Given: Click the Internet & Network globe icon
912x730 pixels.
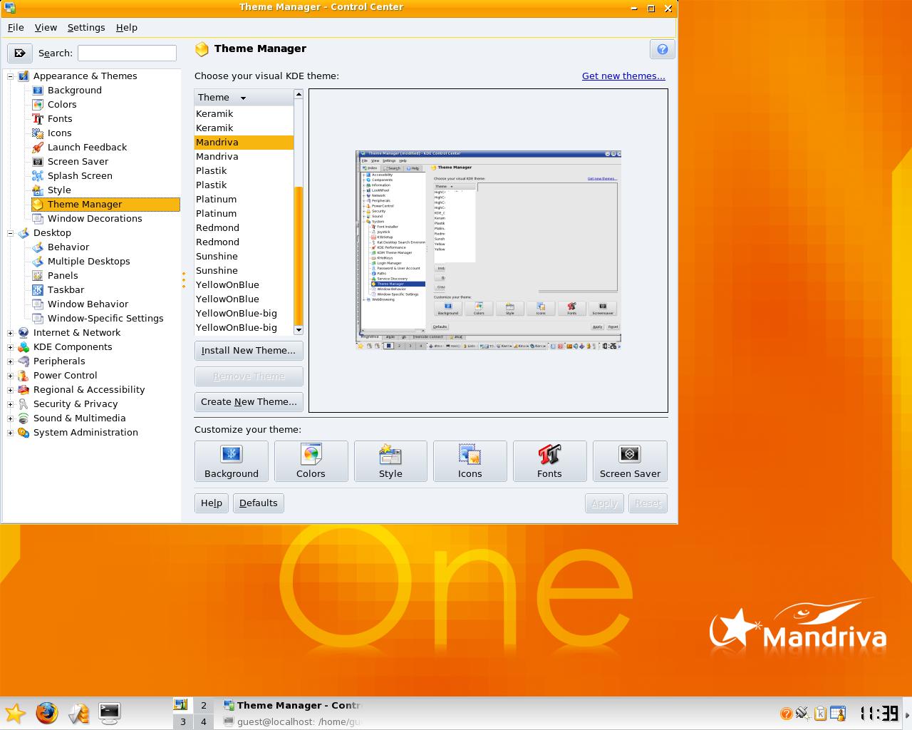Looking at the screenshot, I should coord(24,333).
